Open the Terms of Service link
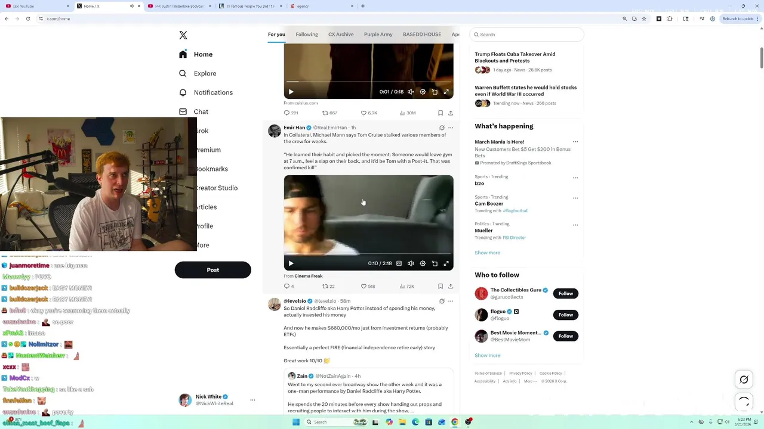Image resolution: width=764 pixels, height=429 pixels. (x=488, y=373)
